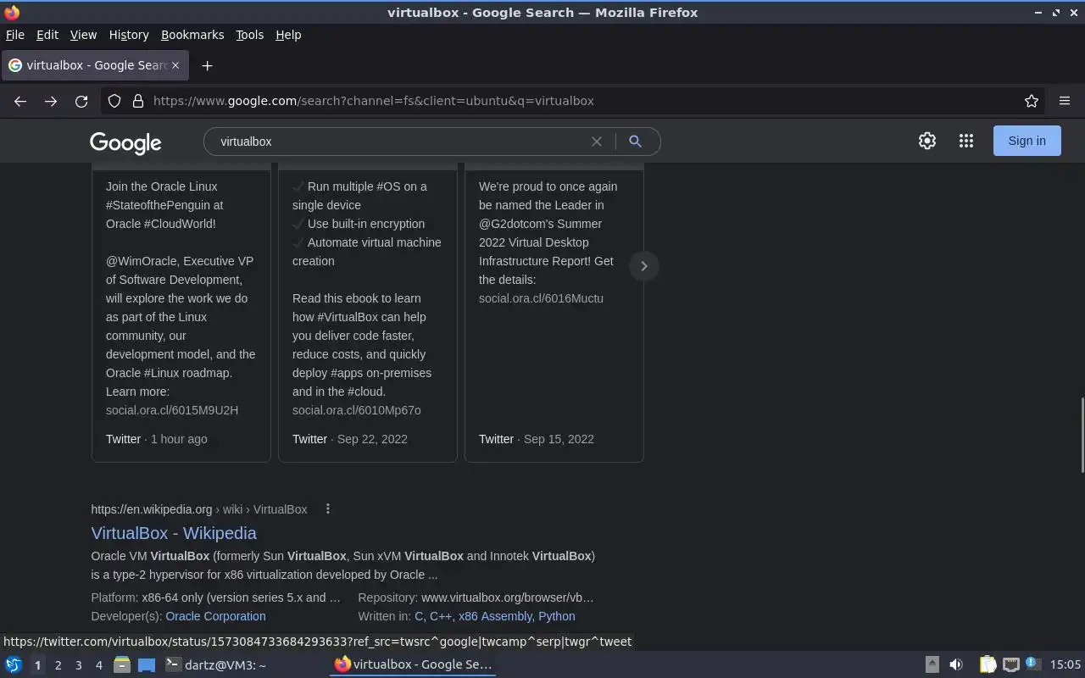Click the blue show-desktop taskbar icon
The width and height of the screenshot is (1085, 678).
[147, 664]
